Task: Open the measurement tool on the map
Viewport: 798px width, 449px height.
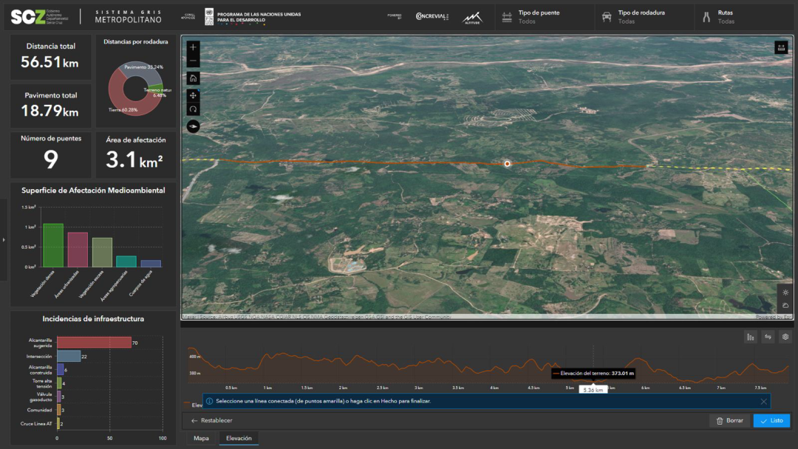Action: coord(781,48)
